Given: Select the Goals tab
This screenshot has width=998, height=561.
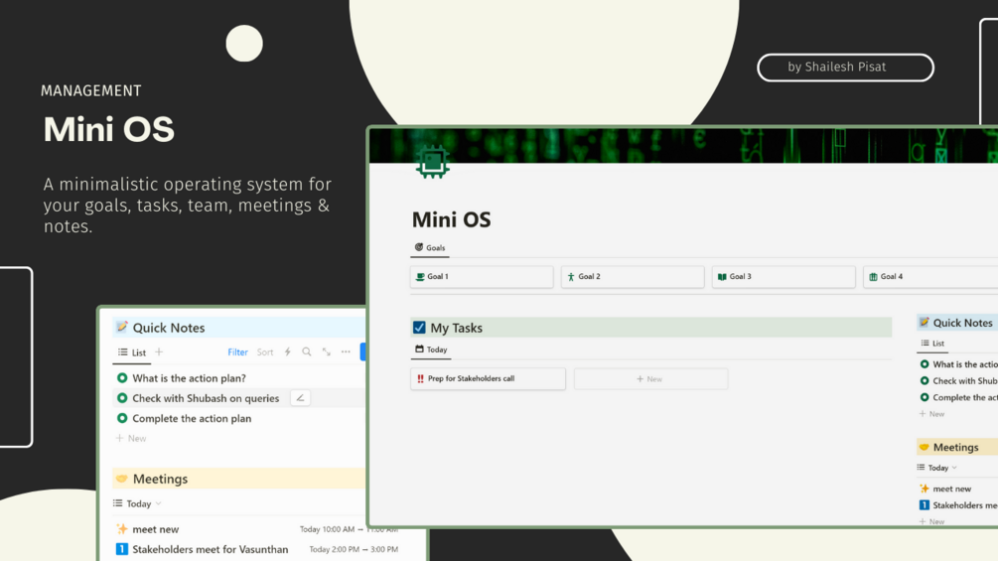Looking at the screenshot, I should pyautogui.click(x=430, y=247).
